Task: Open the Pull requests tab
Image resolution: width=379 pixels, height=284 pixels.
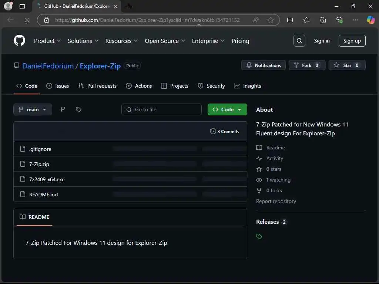Action: (97, 86)
